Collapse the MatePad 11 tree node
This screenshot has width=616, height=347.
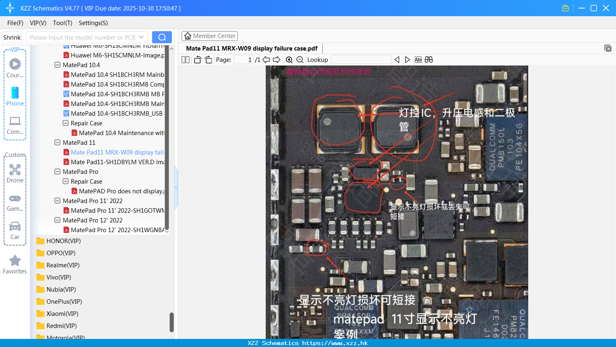[57, 142]
